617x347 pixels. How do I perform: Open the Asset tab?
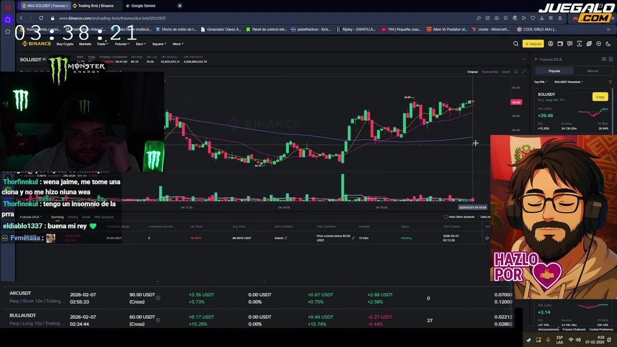[x=86, y=217]
